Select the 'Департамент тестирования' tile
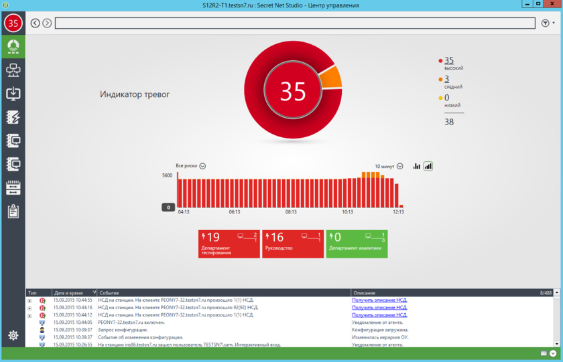Screen dimensions: 563x362 (229, 244)
